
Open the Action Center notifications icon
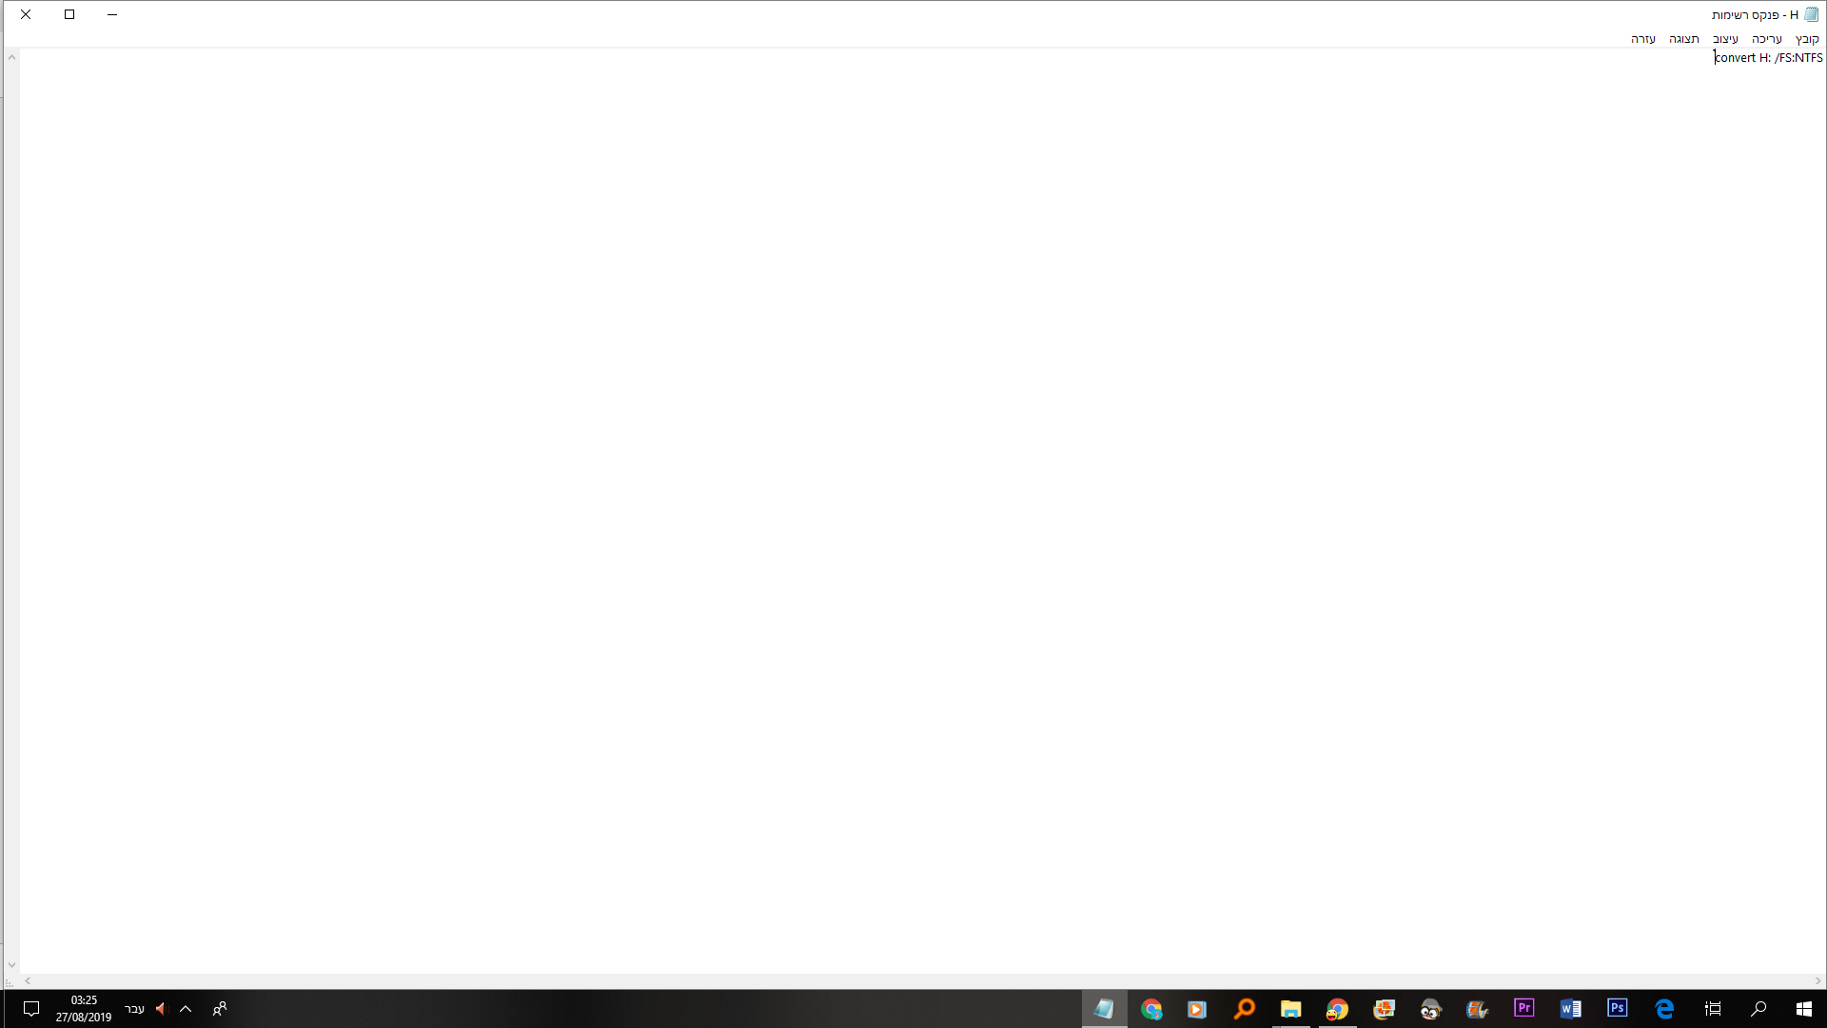tap(30, 1008)
